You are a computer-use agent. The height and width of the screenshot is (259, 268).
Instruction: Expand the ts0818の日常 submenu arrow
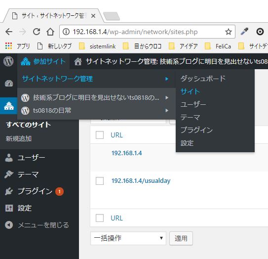(x=167, y=110)
